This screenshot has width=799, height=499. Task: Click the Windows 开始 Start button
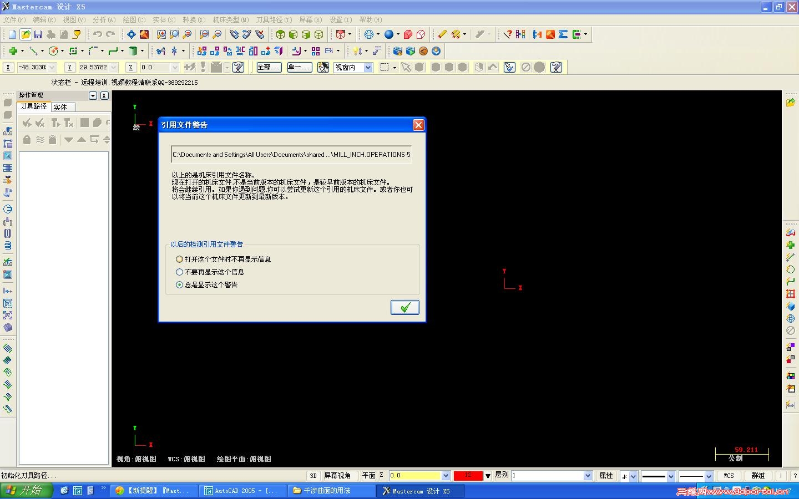click(26, 491)
